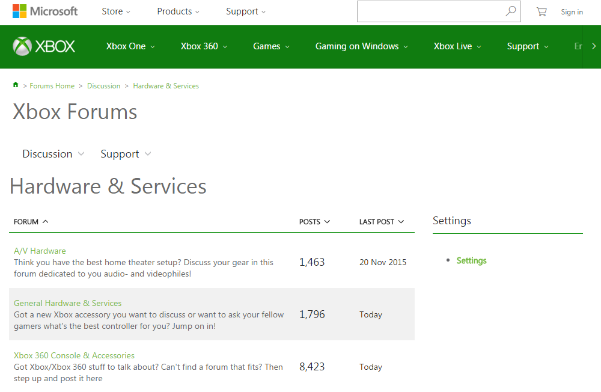601x392 pixels.
Task: Open the Settings link in sidebar
Action: 471,260
